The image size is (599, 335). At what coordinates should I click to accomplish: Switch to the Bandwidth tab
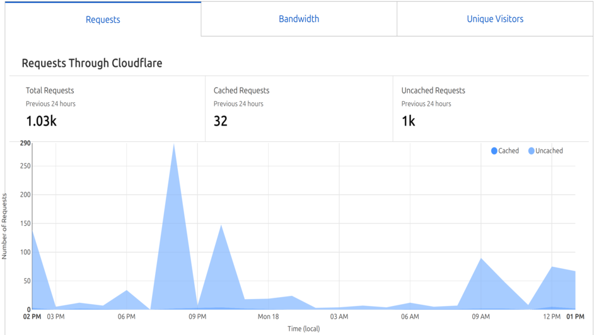point(299,19)
